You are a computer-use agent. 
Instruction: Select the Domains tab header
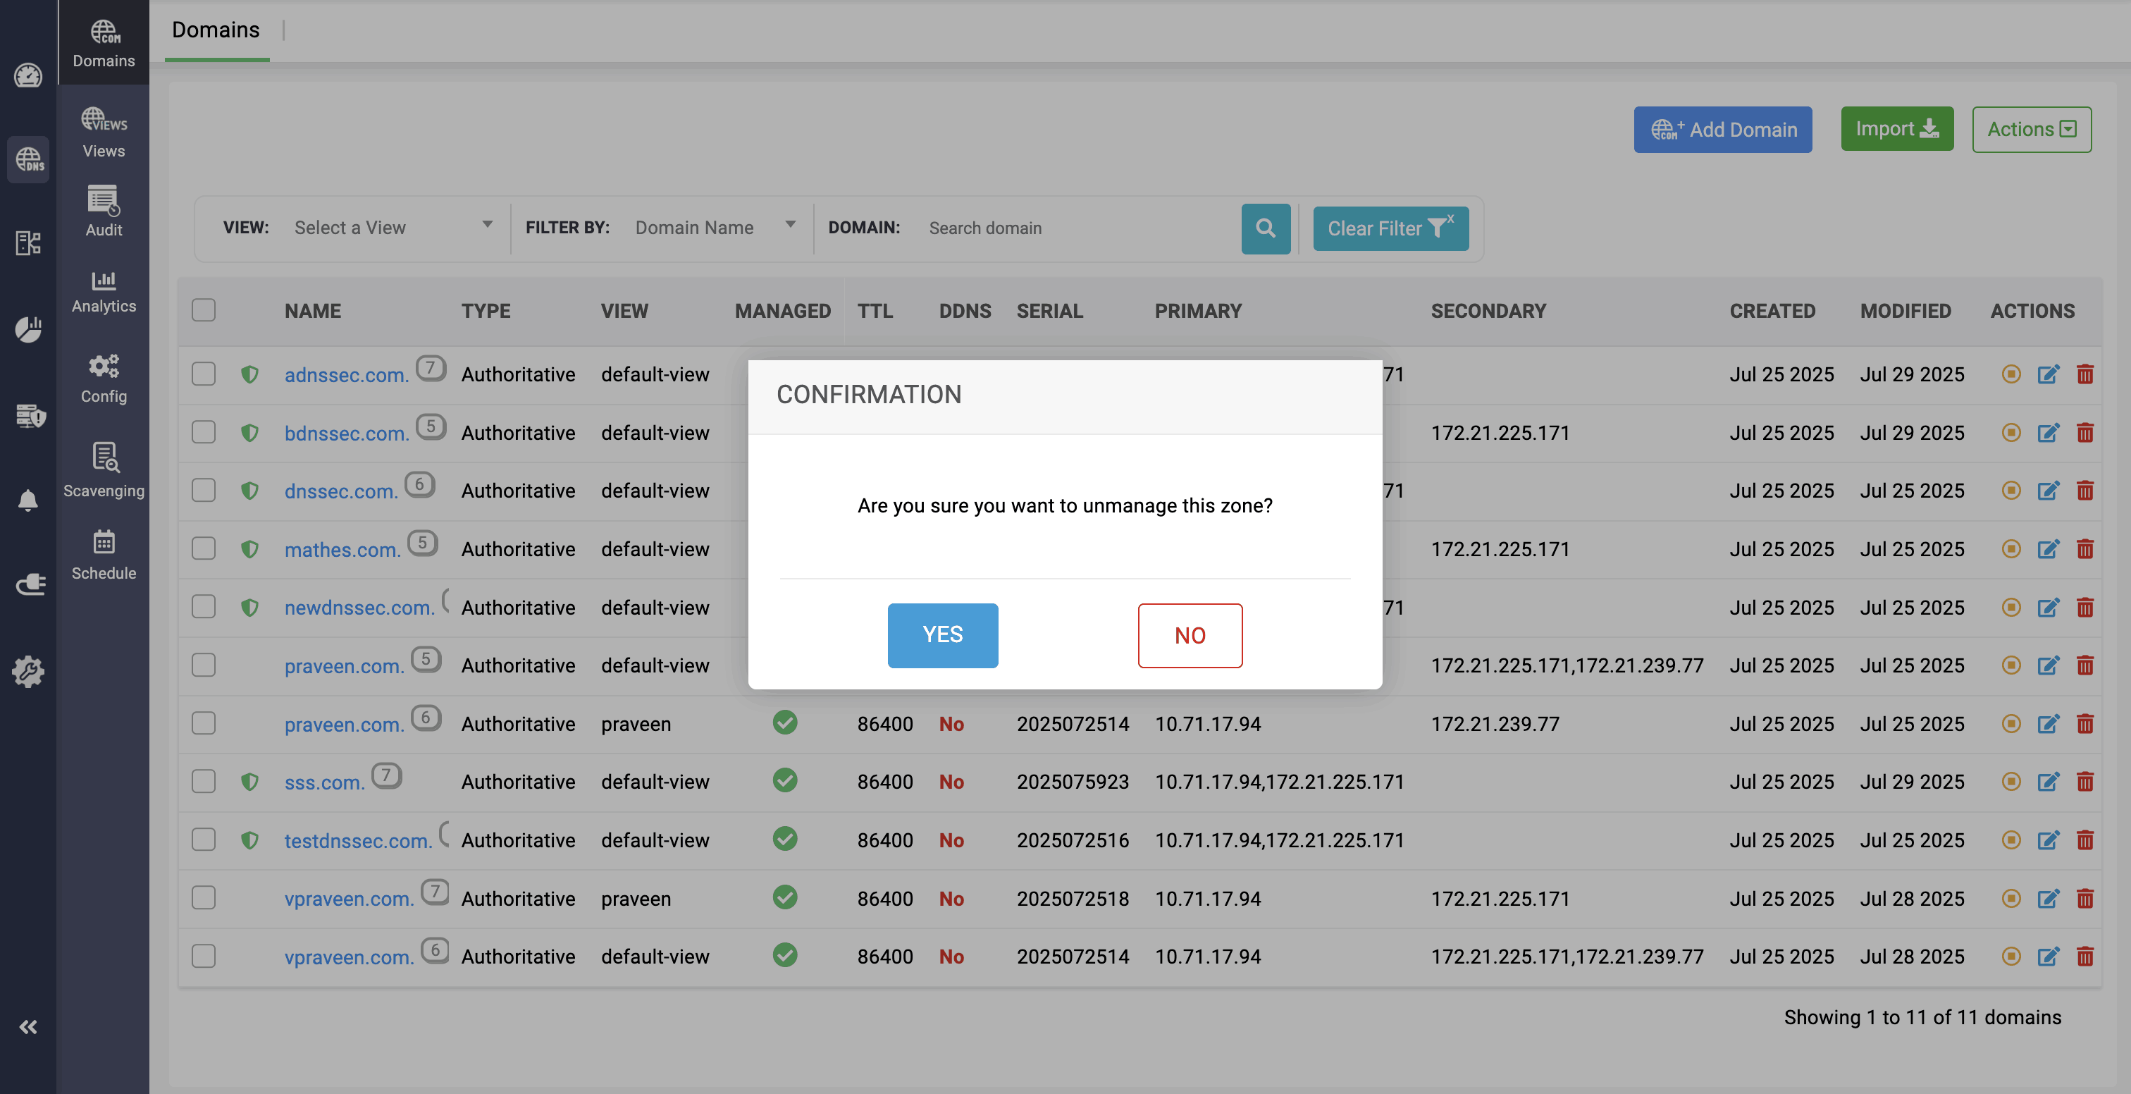pos(216,30)
